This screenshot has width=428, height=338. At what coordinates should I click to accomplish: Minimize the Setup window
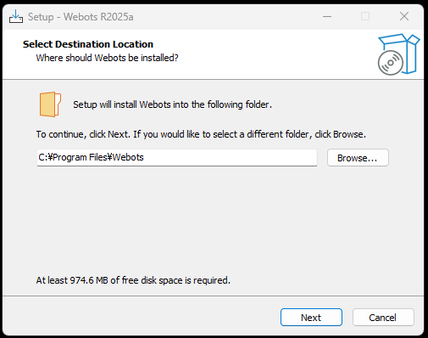pyautogui.click(x=327, y=16)
